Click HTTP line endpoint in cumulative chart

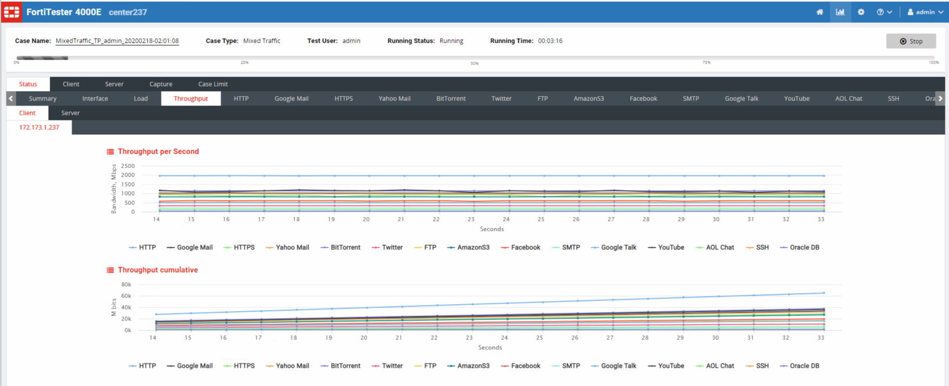click(823, 293)
